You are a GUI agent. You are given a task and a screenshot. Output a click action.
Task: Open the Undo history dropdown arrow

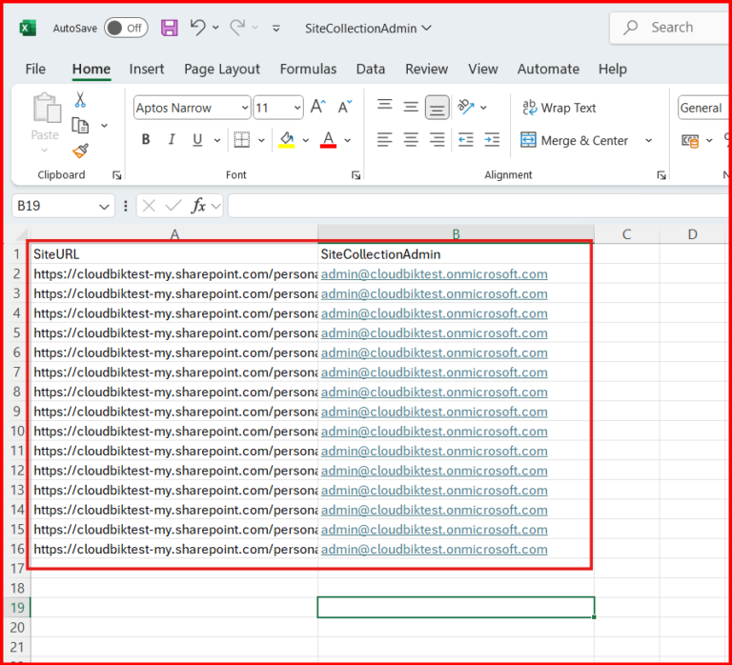pyautogui.click(x=215, y=28)
